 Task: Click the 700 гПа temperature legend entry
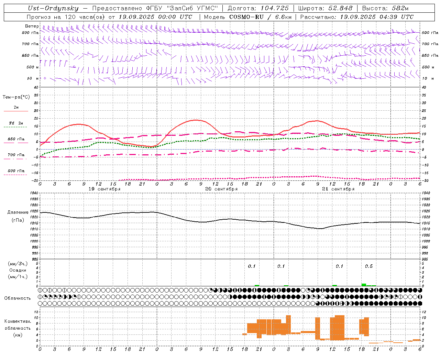(16, 155)
